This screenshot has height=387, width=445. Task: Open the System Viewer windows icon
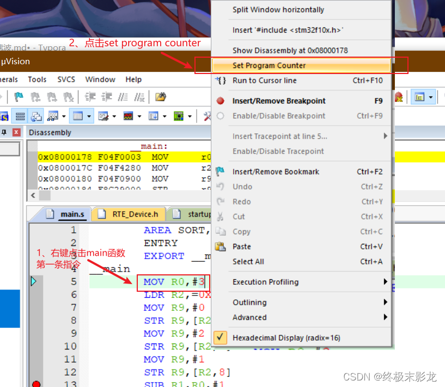point(179,116)
